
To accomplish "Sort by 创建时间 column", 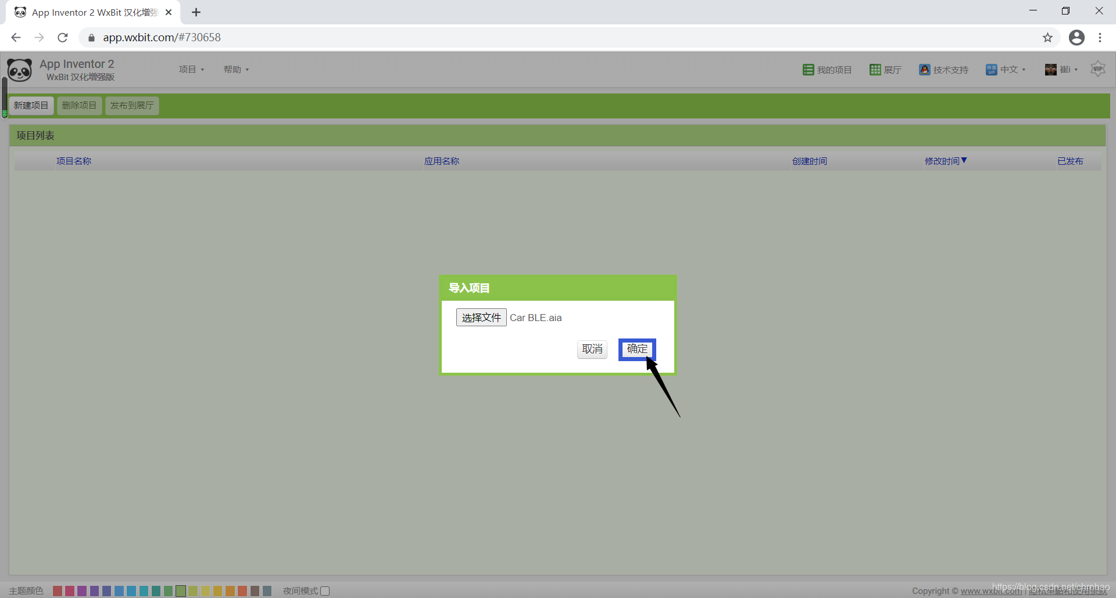I will pos(810,161).
